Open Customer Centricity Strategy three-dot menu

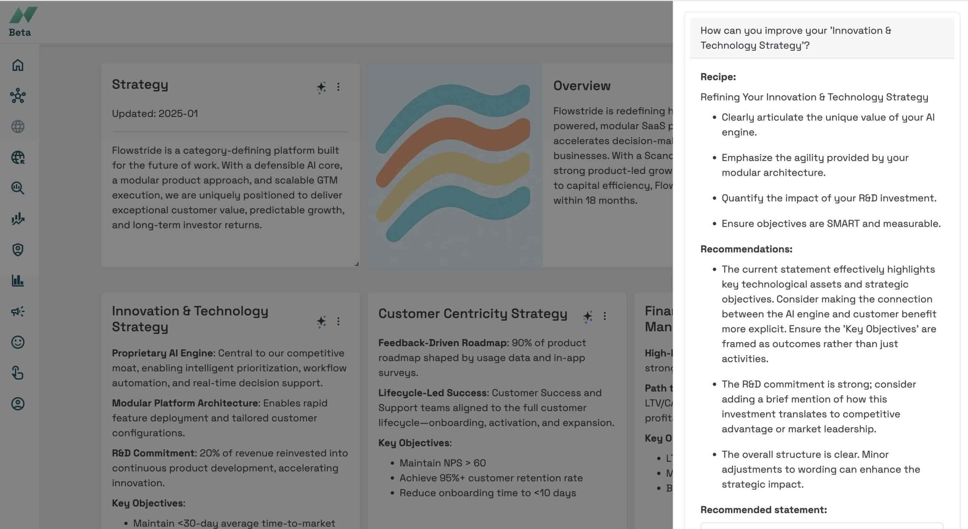tap(605, 316)
